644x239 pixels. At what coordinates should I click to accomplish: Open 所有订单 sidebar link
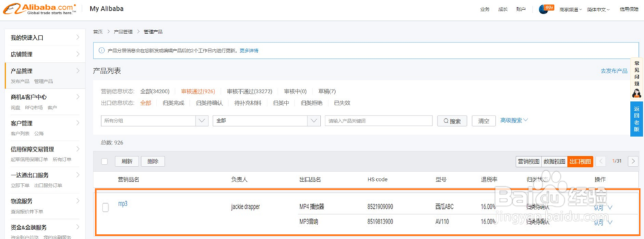(x=62, y=159)
